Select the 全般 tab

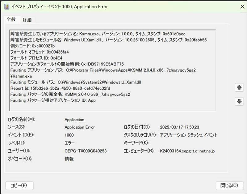point(11,19)
